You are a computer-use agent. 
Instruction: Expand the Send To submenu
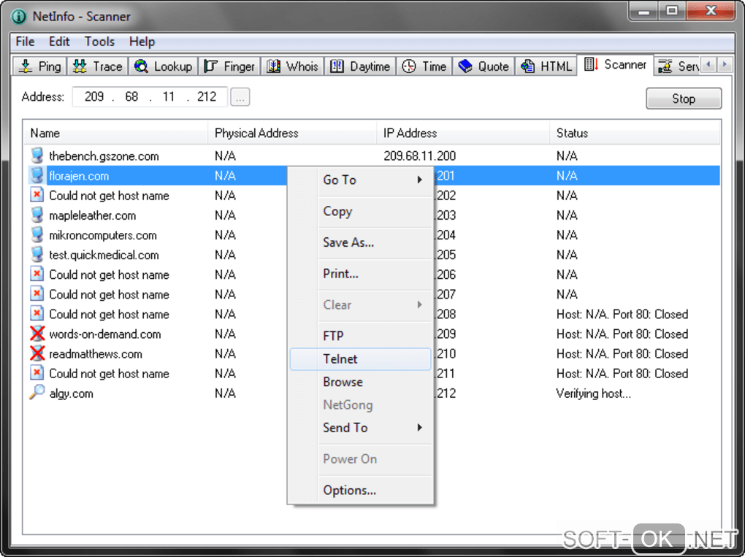(361, 428)
